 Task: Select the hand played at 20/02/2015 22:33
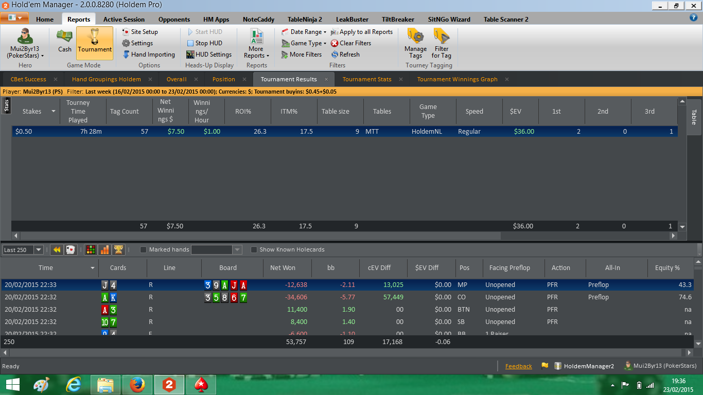coord(347,284)
